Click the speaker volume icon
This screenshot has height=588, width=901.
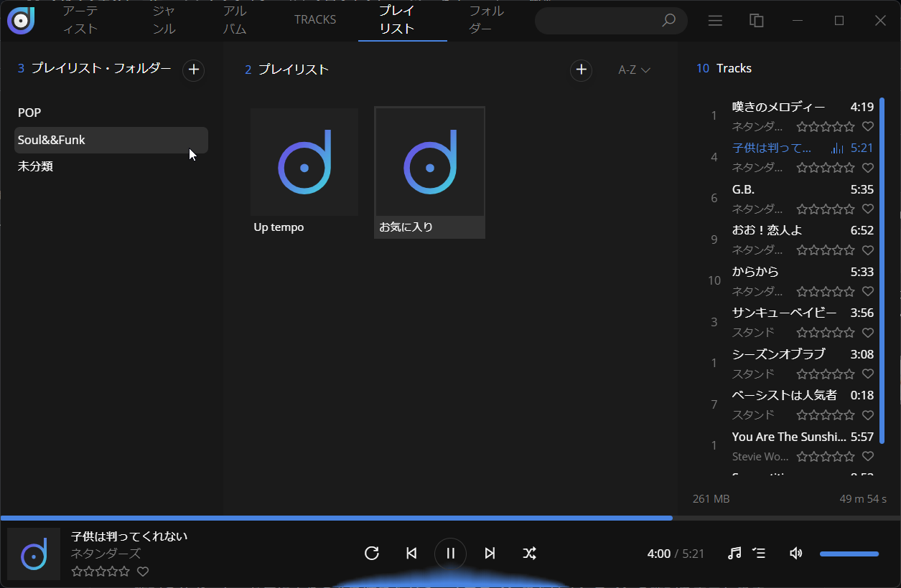[x=795, y=553]
